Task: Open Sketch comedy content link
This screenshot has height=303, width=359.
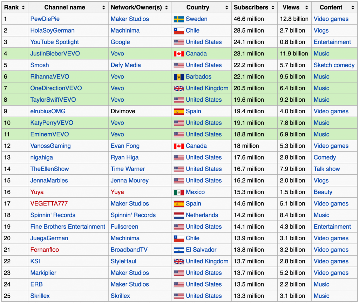Action: [x=334, y=65]
